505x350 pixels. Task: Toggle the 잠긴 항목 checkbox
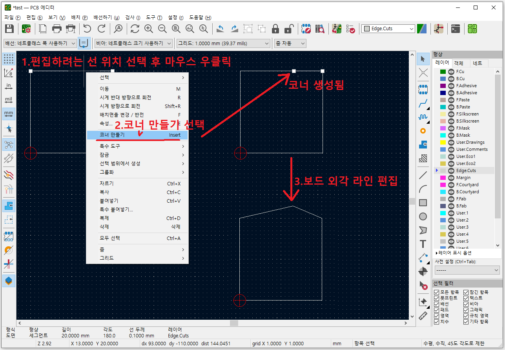(466, 292)
